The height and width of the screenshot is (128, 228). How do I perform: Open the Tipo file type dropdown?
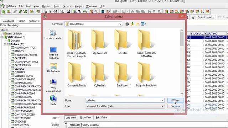[x=162, y=106]
